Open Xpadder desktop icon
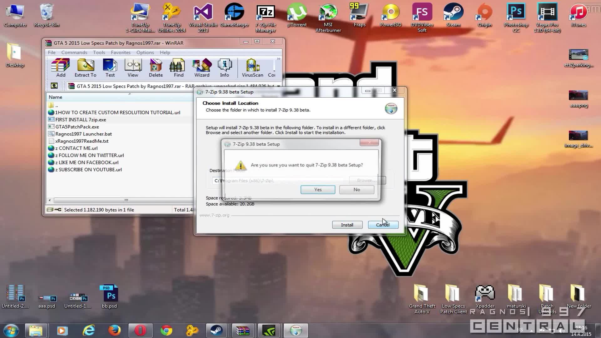This screenshot has height=338, width=601. [x=485, y=297]
